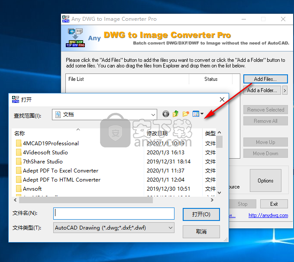Click the scroll-down arrow of file list

click(x=220, y=193)
